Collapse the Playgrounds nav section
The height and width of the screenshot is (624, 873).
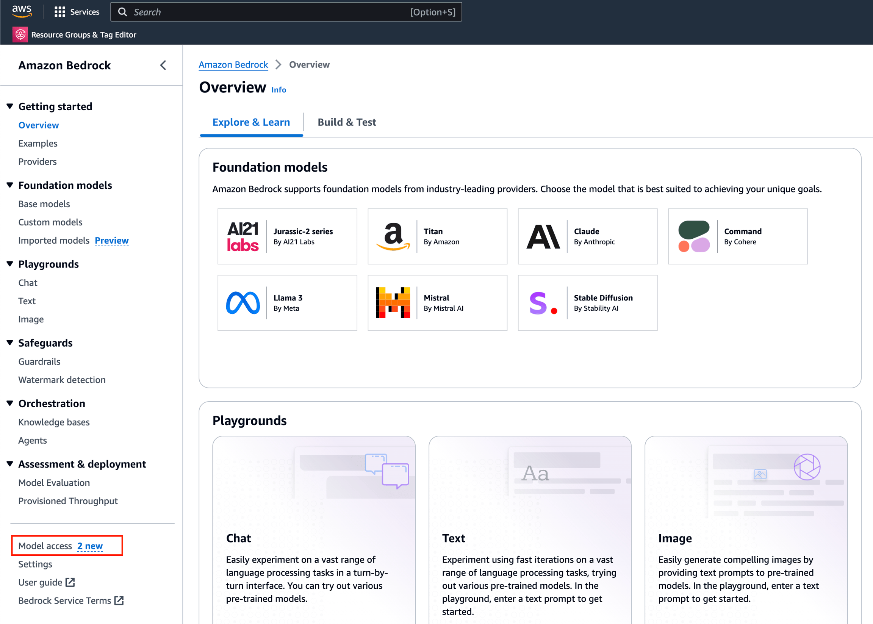click(x=10, y=264)
